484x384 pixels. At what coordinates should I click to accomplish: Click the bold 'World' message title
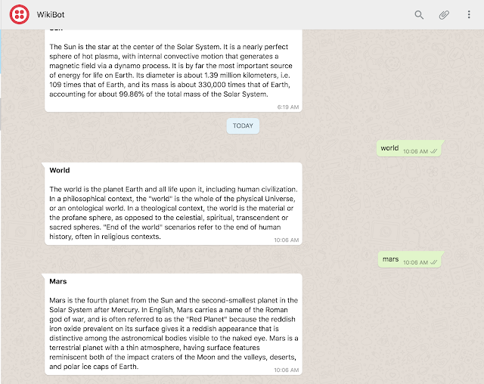tap(60, 170)
